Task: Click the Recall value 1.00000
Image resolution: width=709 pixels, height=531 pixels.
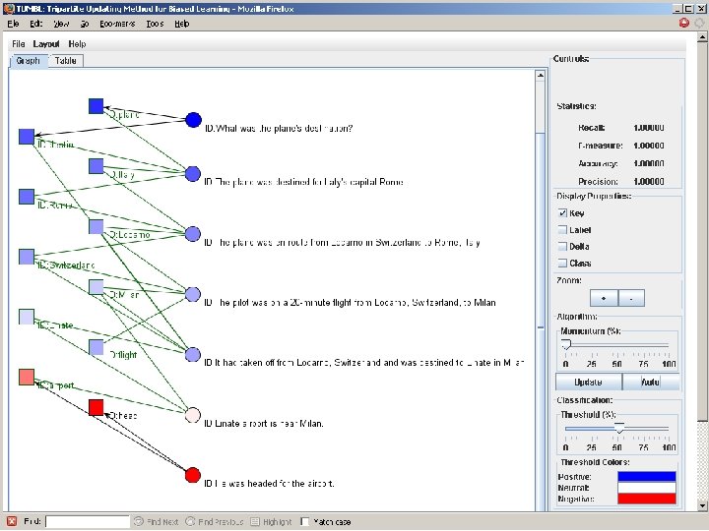Action: click(649, 128)
